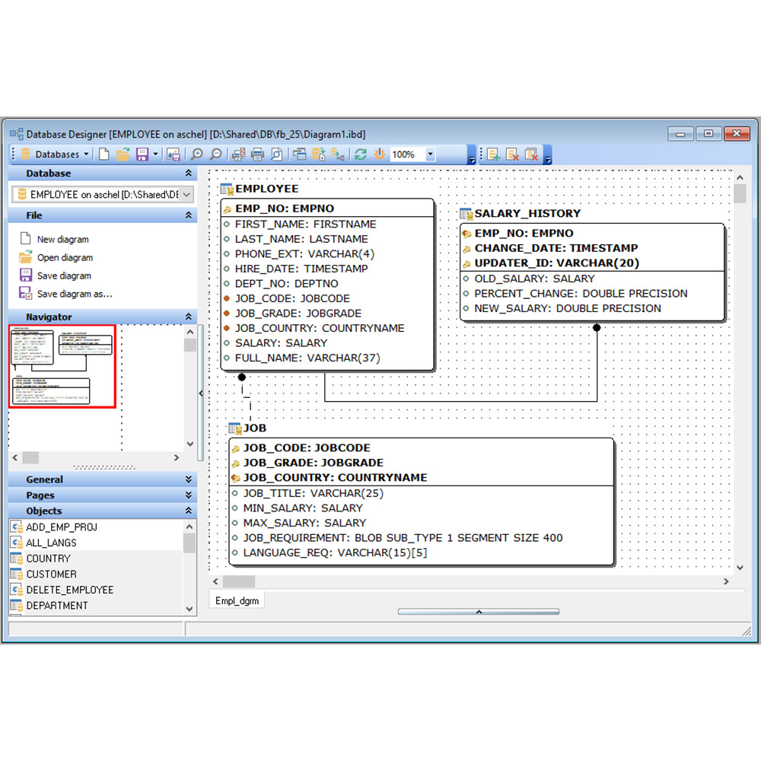
Task: Select the JOB_TITLE: VARCHAR(25) field
Action: (x=313, y=494)
